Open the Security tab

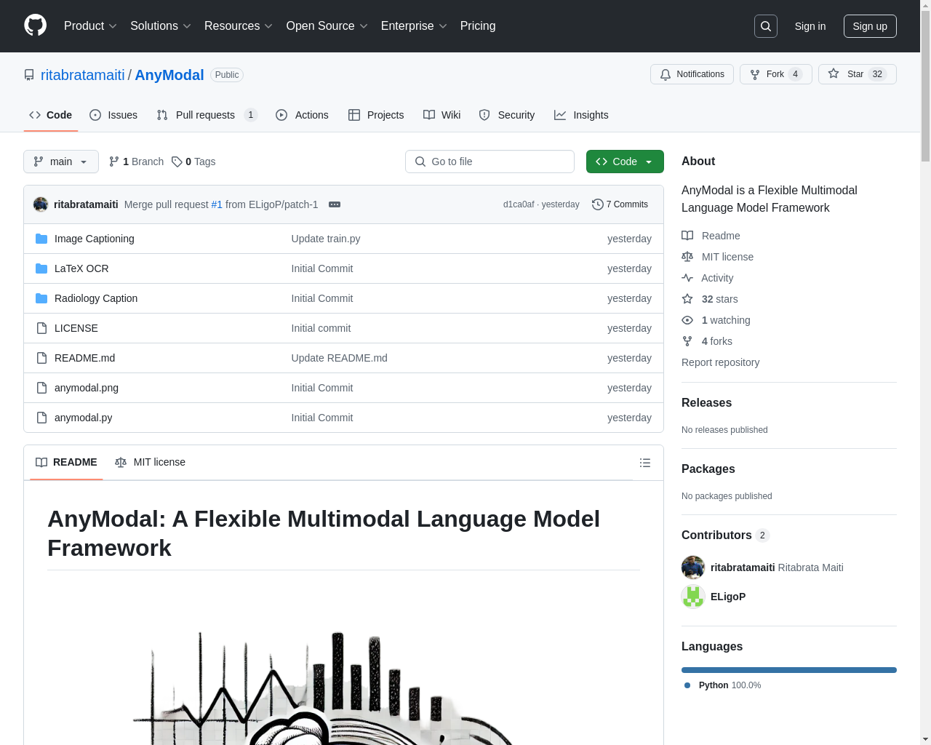[507, 115]
